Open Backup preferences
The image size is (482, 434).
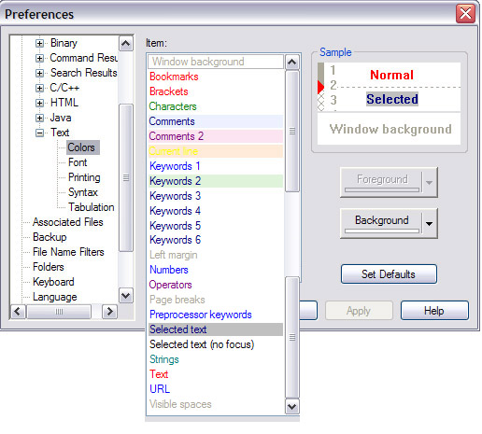50,237
